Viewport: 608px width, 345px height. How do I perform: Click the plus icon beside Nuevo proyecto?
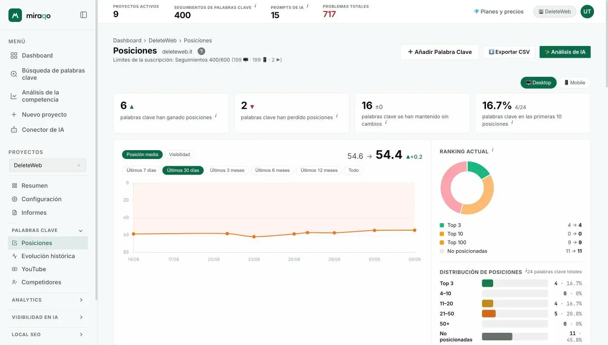tap(14, 115)
